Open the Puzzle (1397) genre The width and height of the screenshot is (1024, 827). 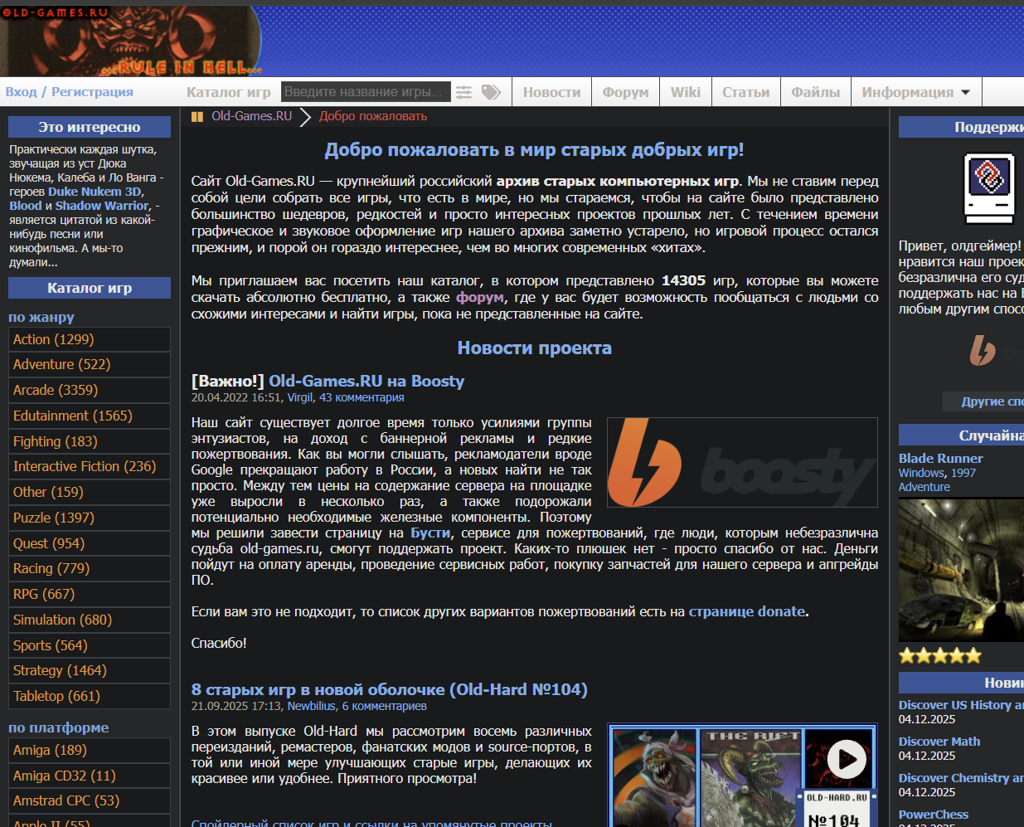(90, 518)
